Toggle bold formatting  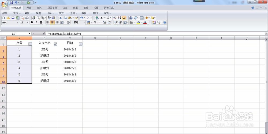click(x=32, y=22)
